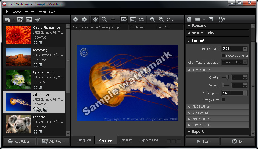Open the dropdown arrow next to open project icon
Viewport: 258px width, 149px height.
point(204,20)
